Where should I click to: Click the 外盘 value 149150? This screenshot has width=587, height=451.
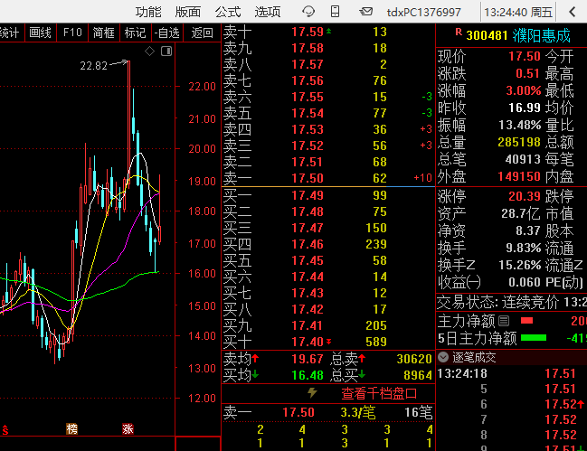(519, 176)
